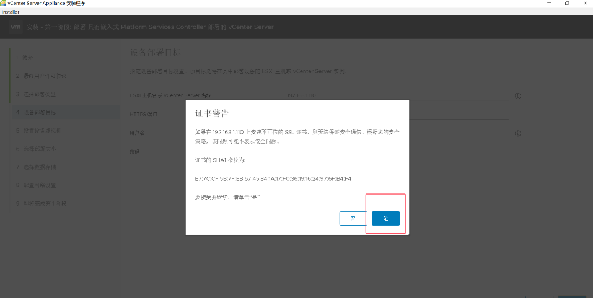Click the blue 是 (Yes) button

(x=385, y=218)
